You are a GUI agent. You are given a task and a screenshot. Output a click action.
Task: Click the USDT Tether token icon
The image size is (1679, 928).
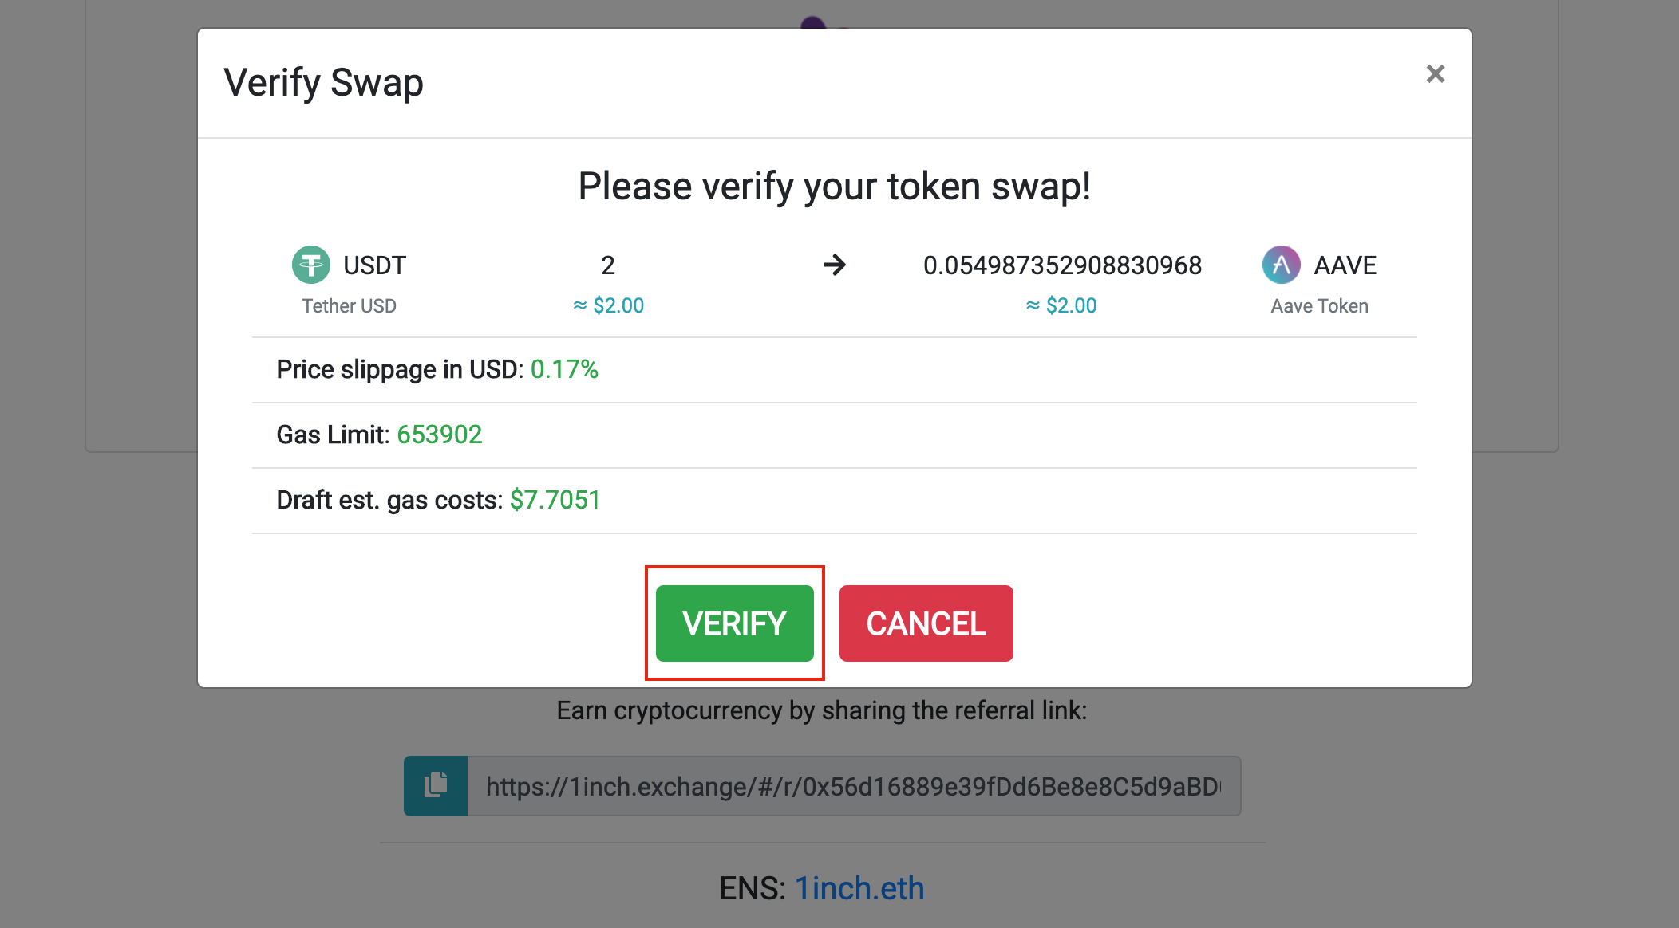coord(311,265)
